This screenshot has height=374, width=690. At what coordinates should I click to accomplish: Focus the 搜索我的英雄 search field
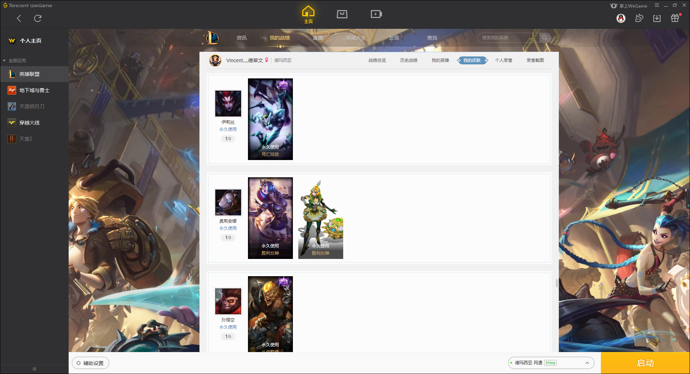[x=509, y=38]
